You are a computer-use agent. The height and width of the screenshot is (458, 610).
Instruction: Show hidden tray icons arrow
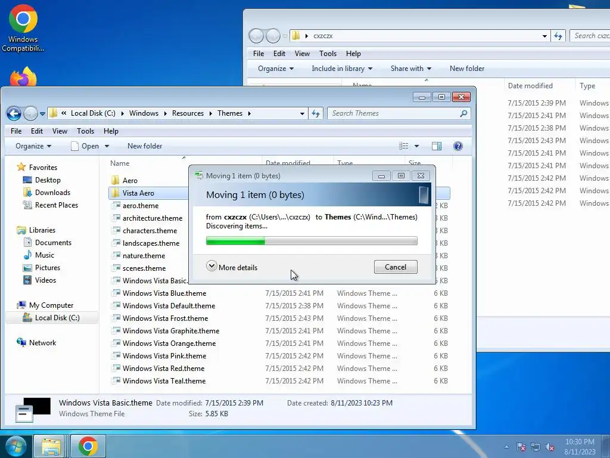506,447
